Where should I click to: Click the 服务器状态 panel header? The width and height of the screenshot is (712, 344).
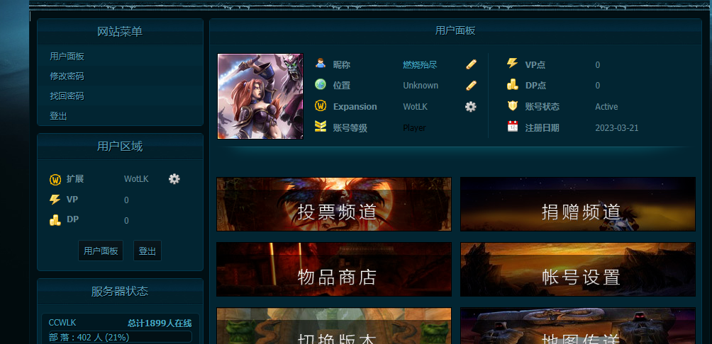(120, 291)
